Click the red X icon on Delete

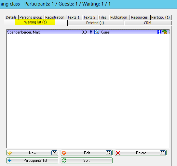(118, 153)
